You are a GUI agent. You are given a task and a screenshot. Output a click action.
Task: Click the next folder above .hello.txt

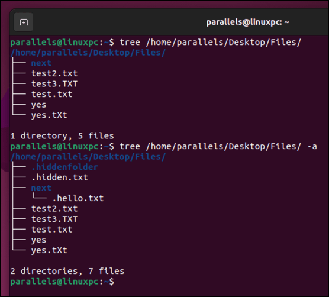tap(41, 188)
